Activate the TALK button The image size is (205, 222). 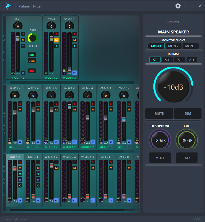pos(187,158)
